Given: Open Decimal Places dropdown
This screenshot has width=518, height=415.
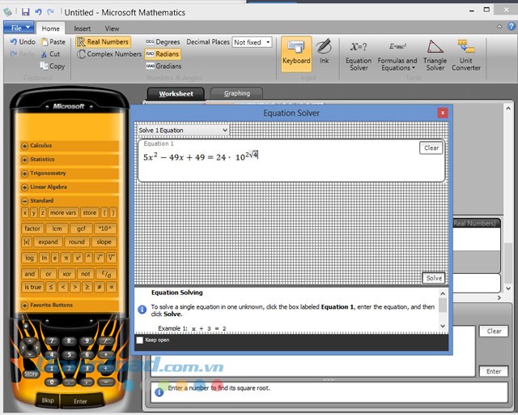Looking at the screenshot, I should click(x=252, y=42).
